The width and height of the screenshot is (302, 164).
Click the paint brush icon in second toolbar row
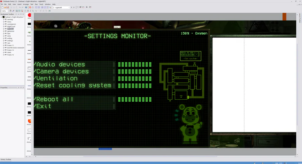click(x=13, y=11)
